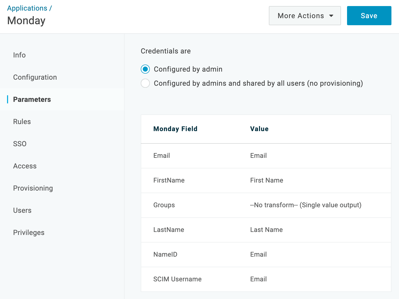Click the 'First Name' value cell

(267, 180)
